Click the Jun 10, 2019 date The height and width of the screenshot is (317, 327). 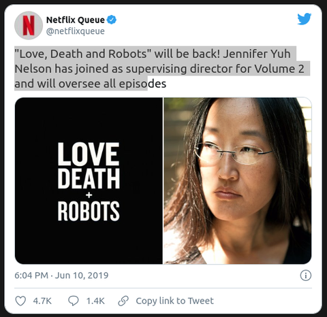(x=82, y=276)
